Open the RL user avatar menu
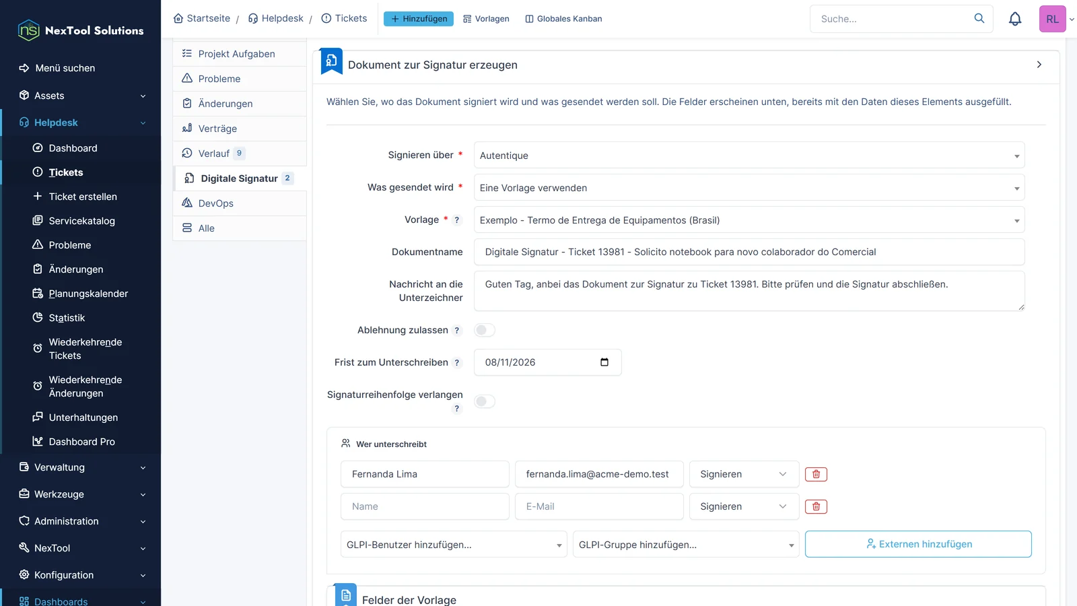Screen dimensions: 1077x606 point(1053,19)
